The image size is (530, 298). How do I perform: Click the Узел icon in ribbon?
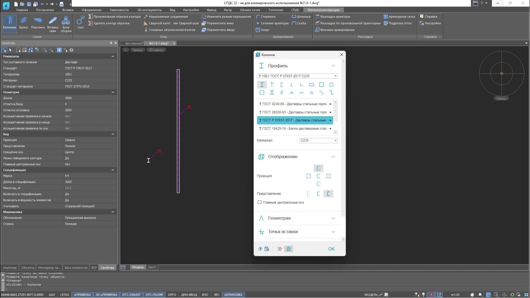click(x=81, y=22)
